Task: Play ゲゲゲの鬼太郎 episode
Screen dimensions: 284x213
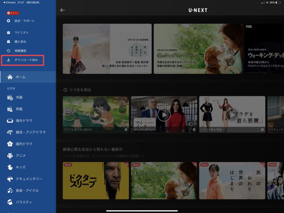Action: (x=96, y=115)
